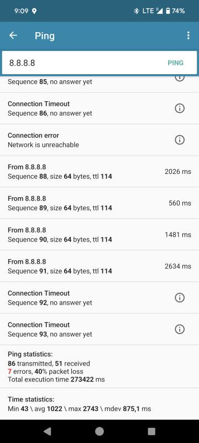199x443 pixels.
Task: Show info for the partially hidden Sequence 85 row
Action: (180, 78)
